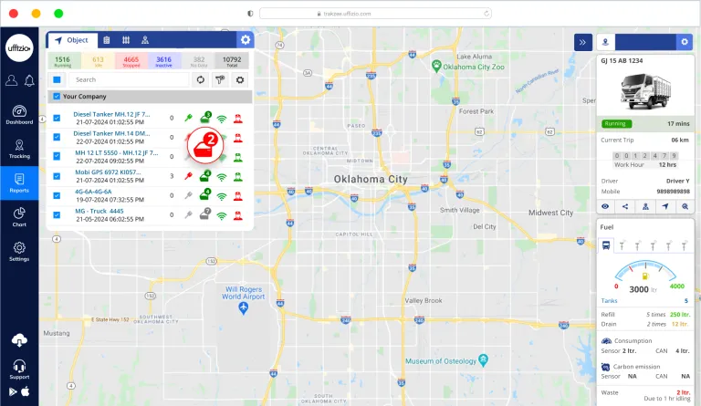Open the cloud download icon in sidebar
701x406 pixels.
[x=19, y=340]
